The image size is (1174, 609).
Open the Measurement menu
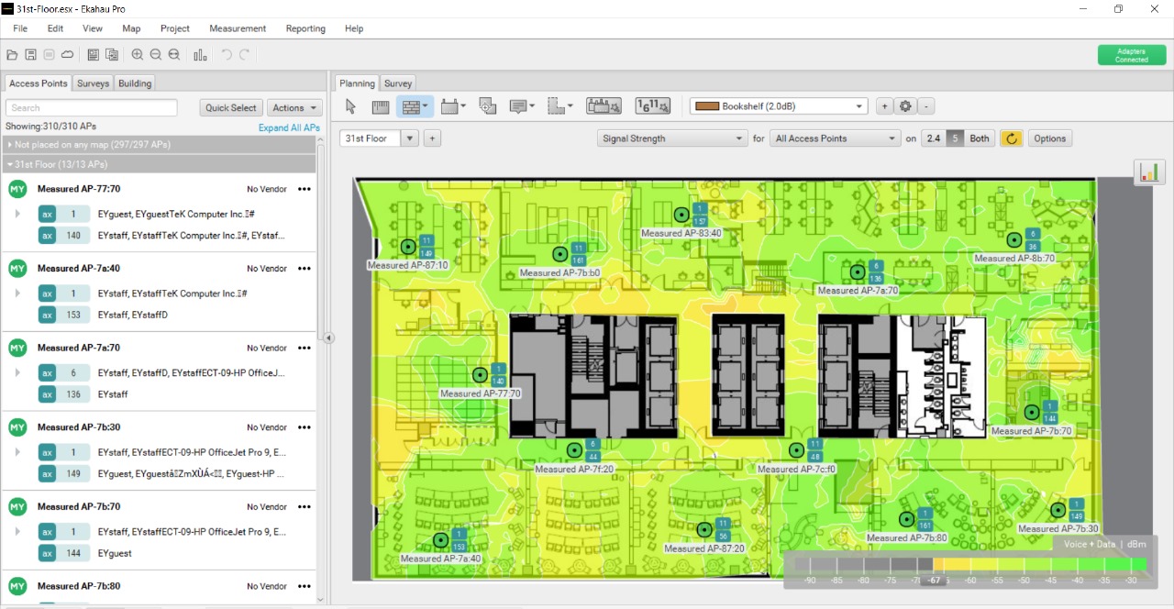(x=238, y=28)
